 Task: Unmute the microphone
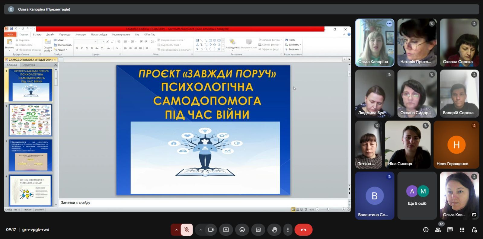pyautogui.click(x=187, y=230)
